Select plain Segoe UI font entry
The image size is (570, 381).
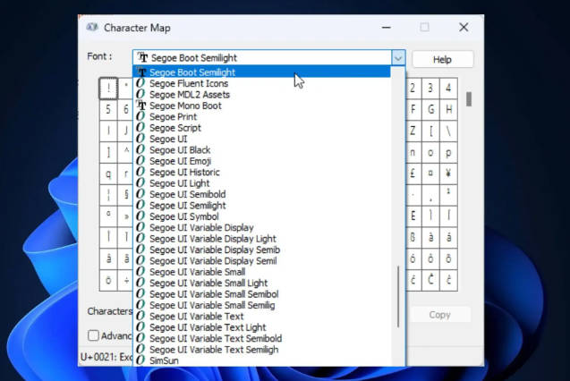[x=262, y=140]
